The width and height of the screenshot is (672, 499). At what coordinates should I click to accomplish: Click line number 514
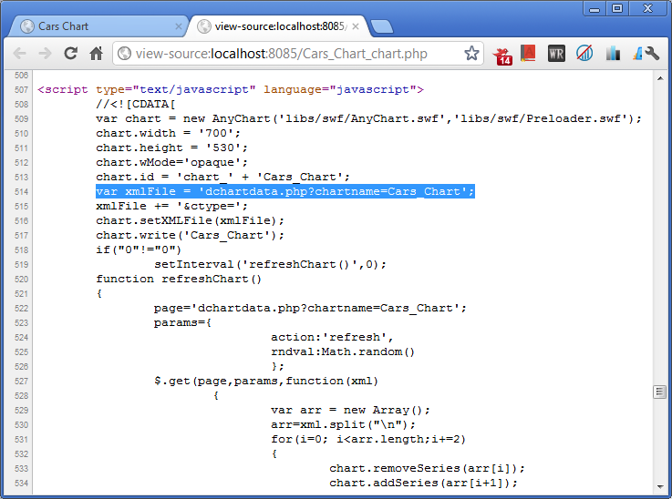point(21,192)
